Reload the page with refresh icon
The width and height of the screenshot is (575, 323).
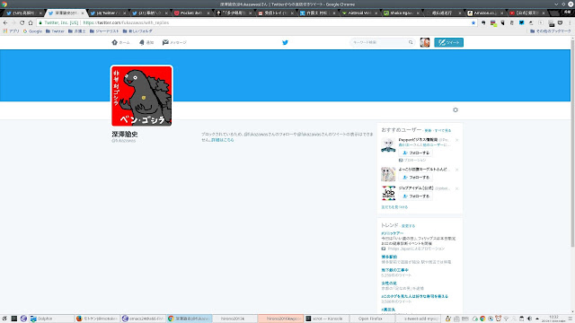22,22
